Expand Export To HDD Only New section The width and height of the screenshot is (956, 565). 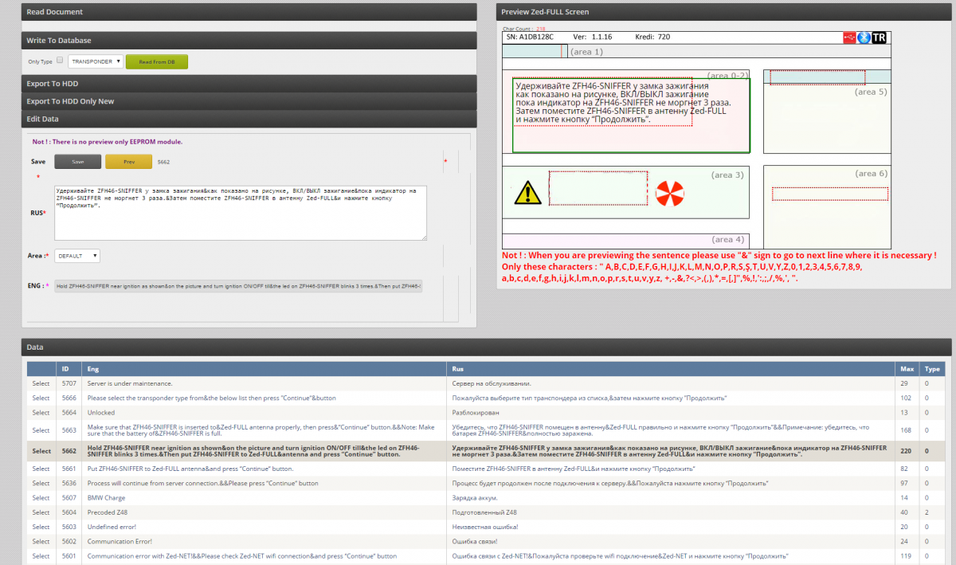tap(249, 101)
